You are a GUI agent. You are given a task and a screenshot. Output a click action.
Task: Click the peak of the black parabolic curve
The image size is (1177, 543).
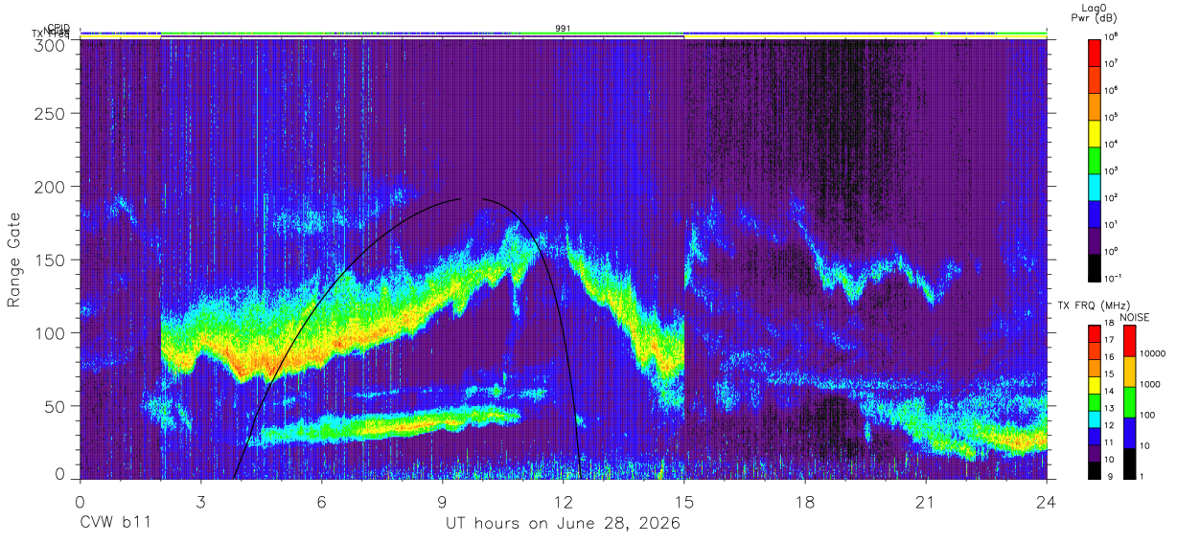coord(472,198)
